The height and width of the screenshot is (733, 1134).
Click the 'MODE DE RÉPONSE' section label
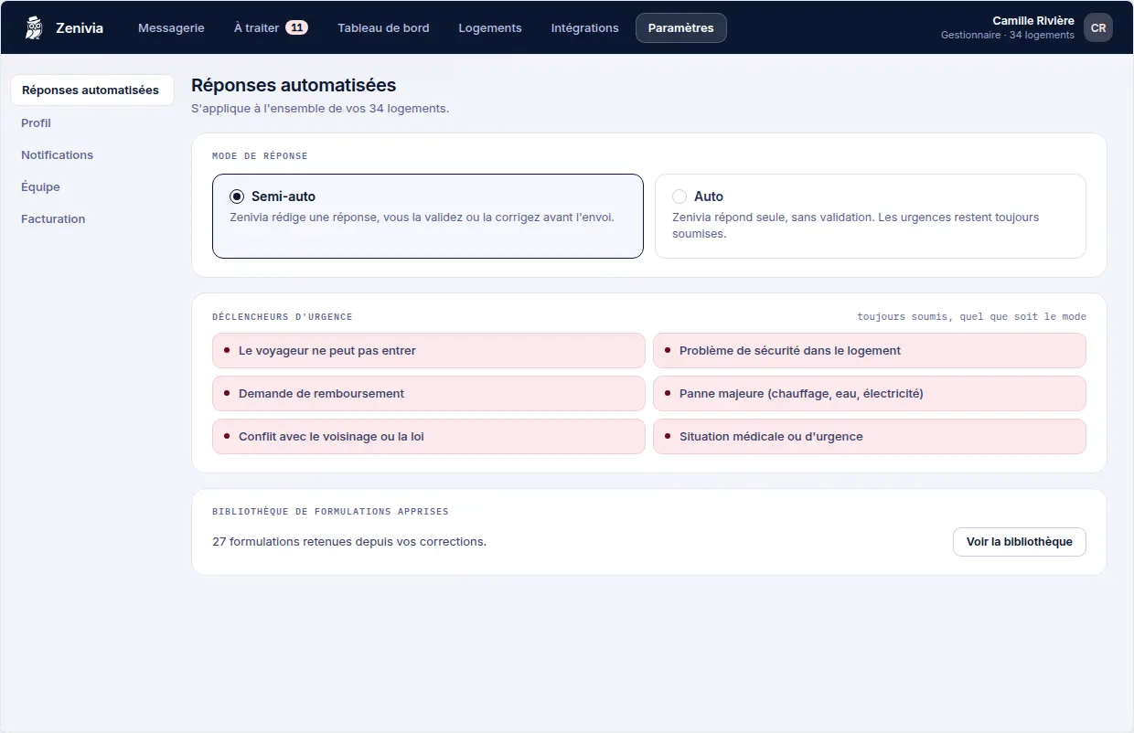click(x=260, y=156)
